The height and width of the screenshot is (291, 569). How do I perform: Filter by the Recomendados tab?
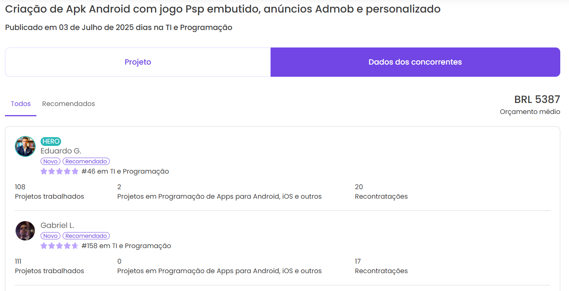click(69, 104)
